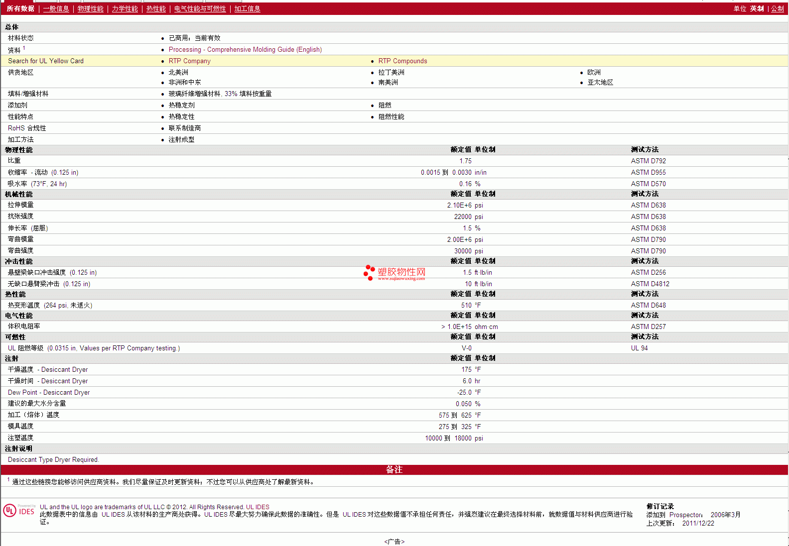The width and height of the screenshot is (789, 546).
Task: Click the 模具温度 row label
Action: pos(20,427)
